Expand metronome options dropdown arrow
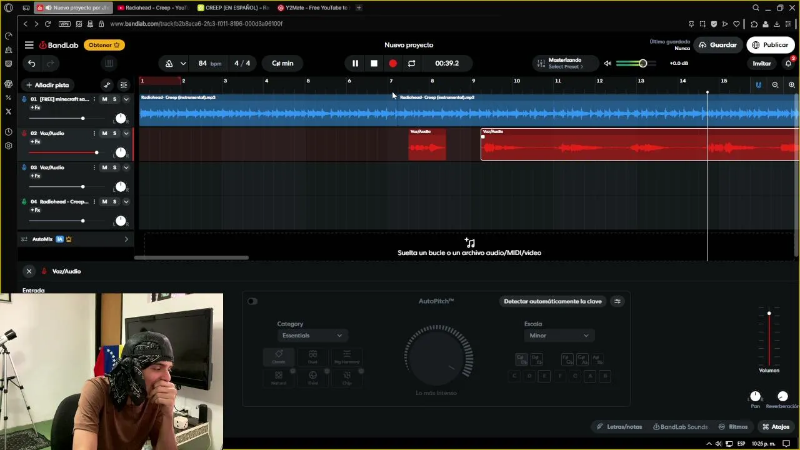Image resolution: width=800 pixels, height=450 pixels. click(183, 63)
